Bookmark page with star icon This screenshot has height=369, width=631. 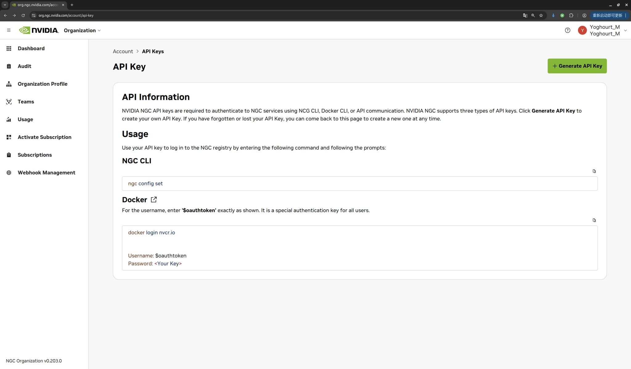pos(541,15)
